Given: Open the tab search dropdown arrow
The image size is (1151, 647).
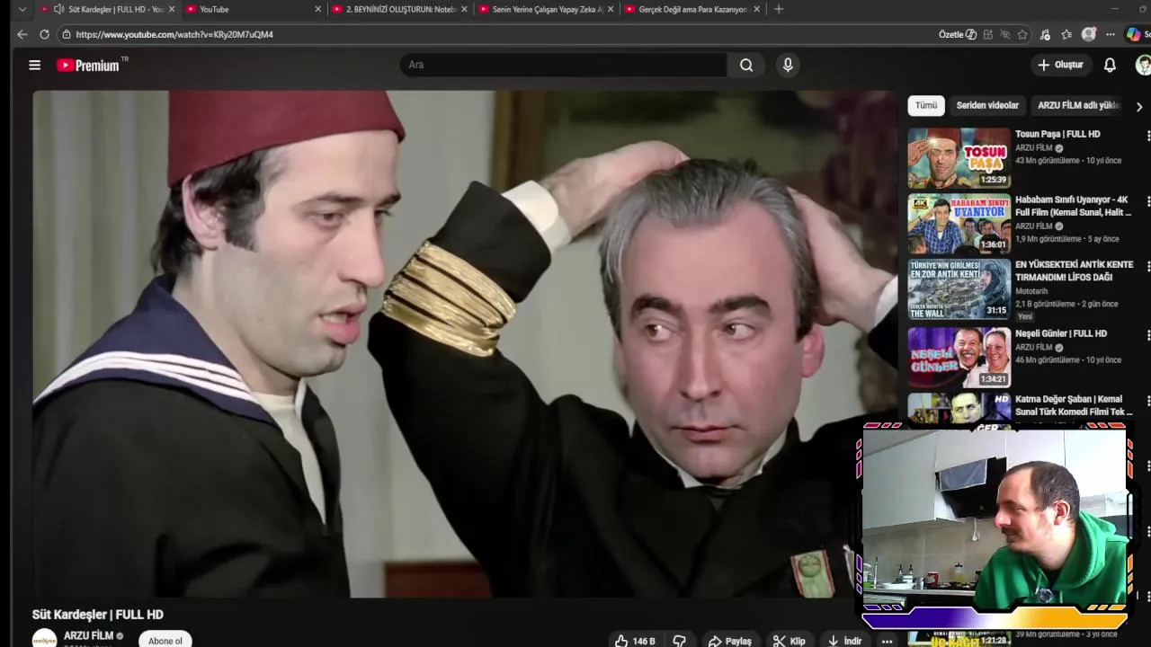Looking at the screenshot, I should [x=22, y=9].
